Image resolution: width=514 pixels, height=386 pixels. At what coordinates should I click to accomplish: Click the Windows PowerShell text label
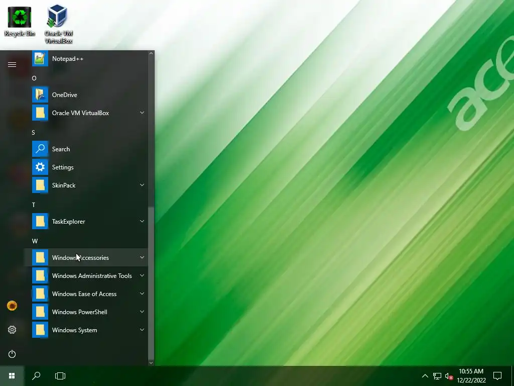coord(80,312)
